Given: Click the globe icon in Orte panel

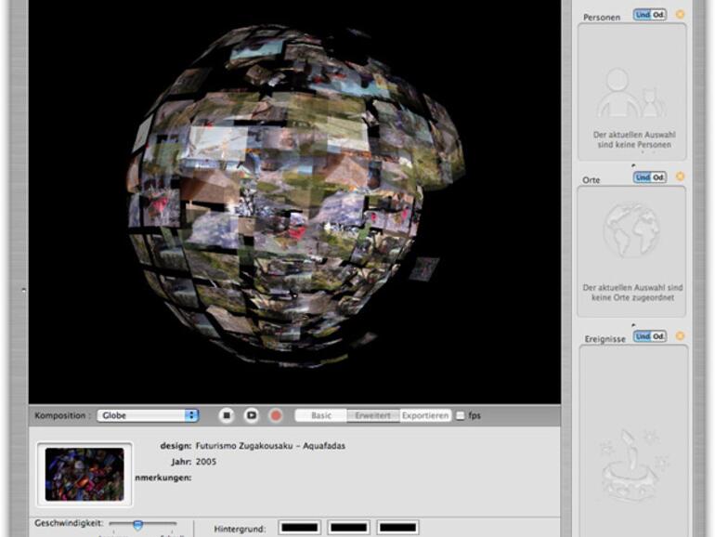Looking at the screenshot, I should pyautogui.click(x=631, y=229).
